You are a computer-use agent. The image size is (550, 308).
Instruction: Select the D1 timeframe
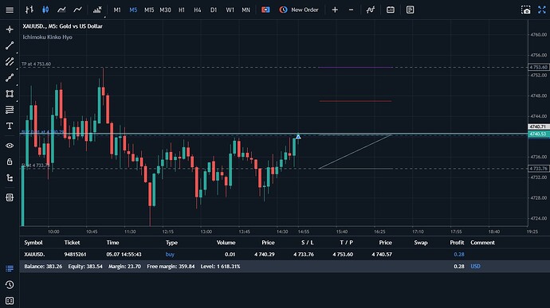(214, 10)
